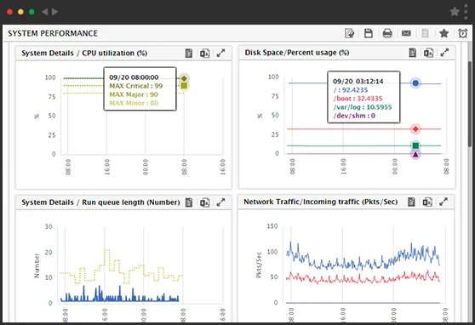This screenshot has width=475, height=325.
Task: Print the System Performance report
Action: click(x=387, y=33)
